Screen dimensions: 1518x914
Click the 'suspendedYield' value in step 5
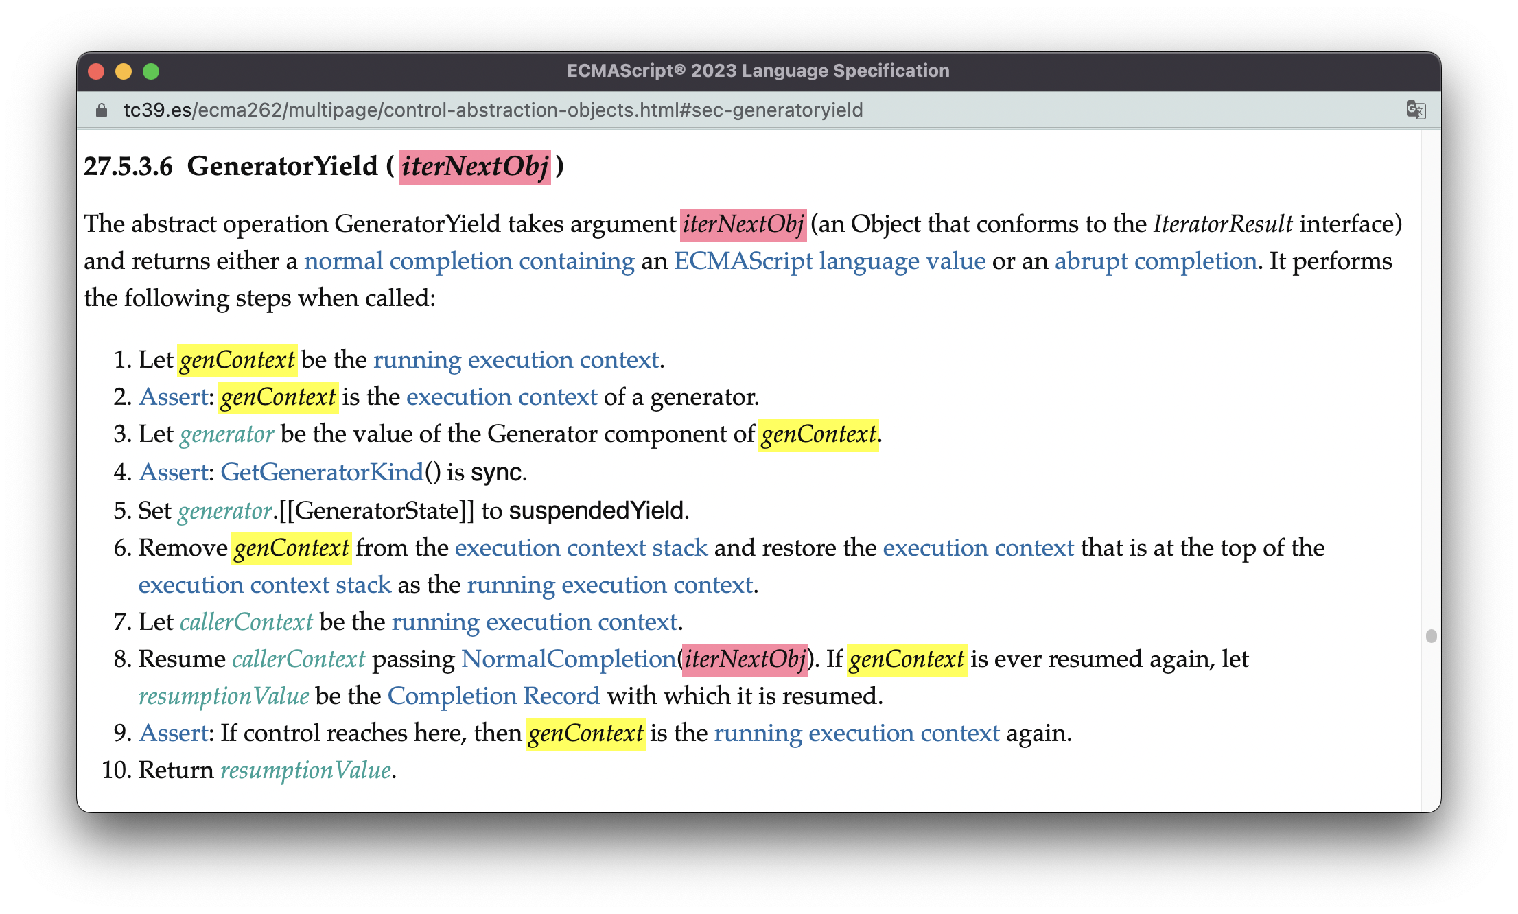pos(596,511)
